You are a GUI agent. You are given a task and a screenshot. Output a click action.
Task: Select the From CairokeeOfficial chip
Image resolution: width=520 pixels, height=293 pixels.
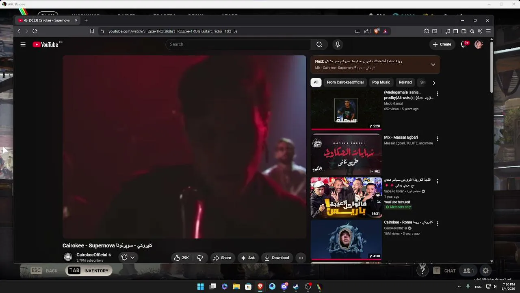click(345, 82)
